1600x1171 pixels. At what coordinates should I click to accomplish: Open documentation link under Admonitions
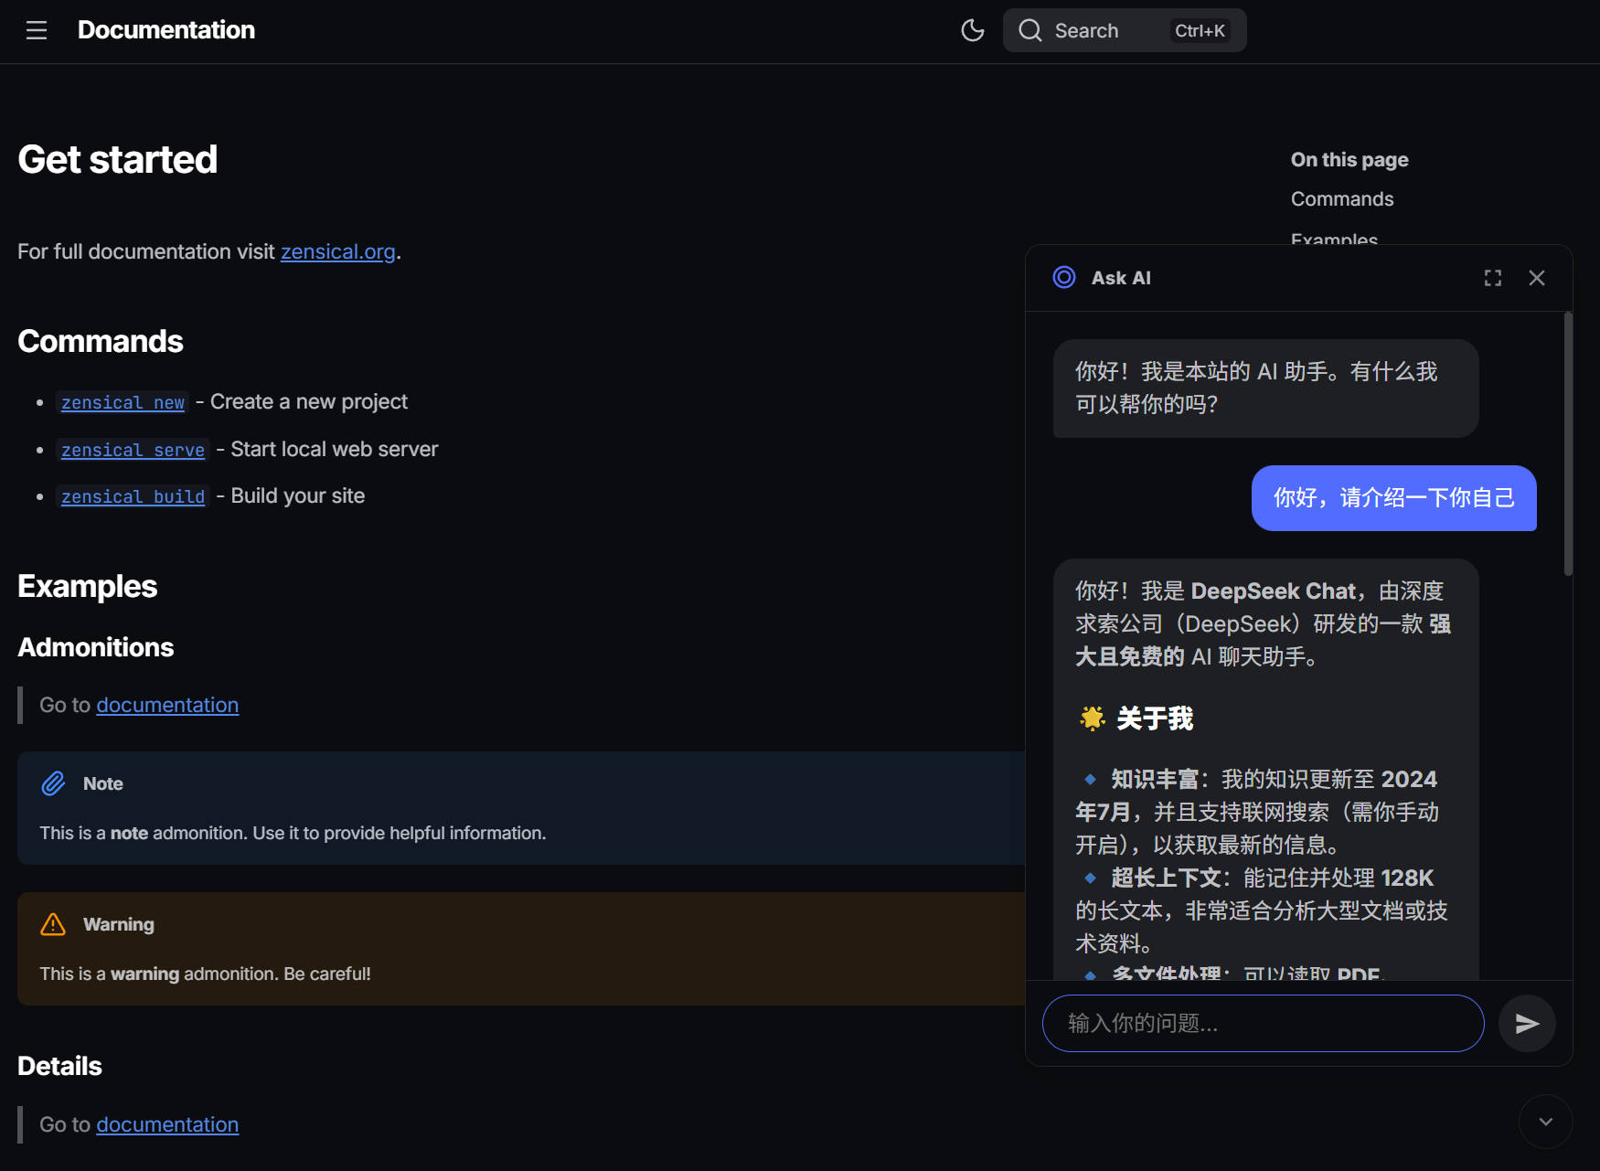point(167,705)
